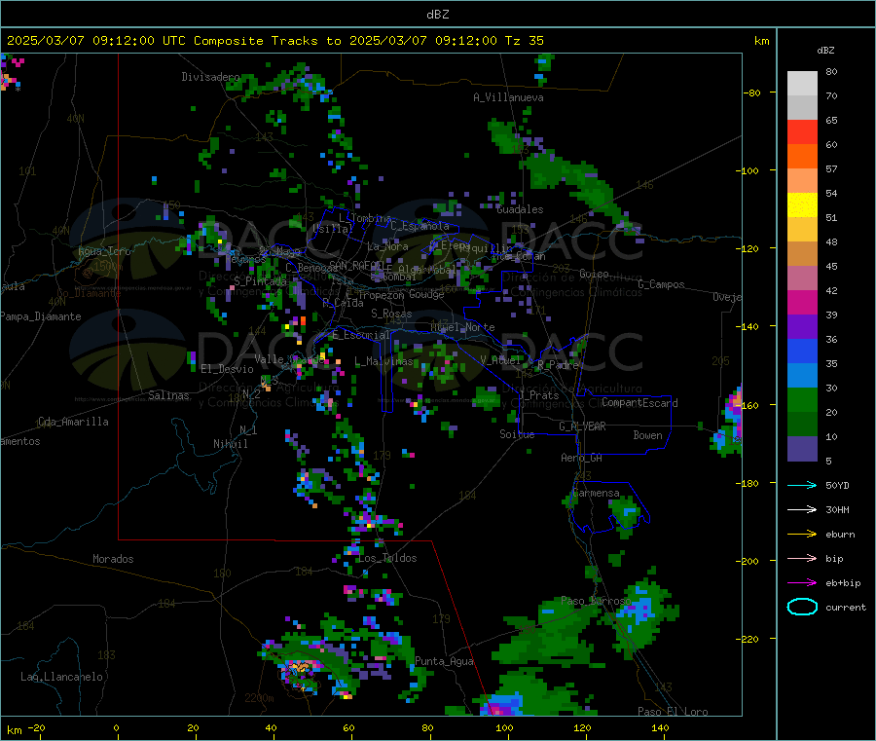Click the Paso_El_Loro map label
Screen dimensions: 876x741
(673, 712)
